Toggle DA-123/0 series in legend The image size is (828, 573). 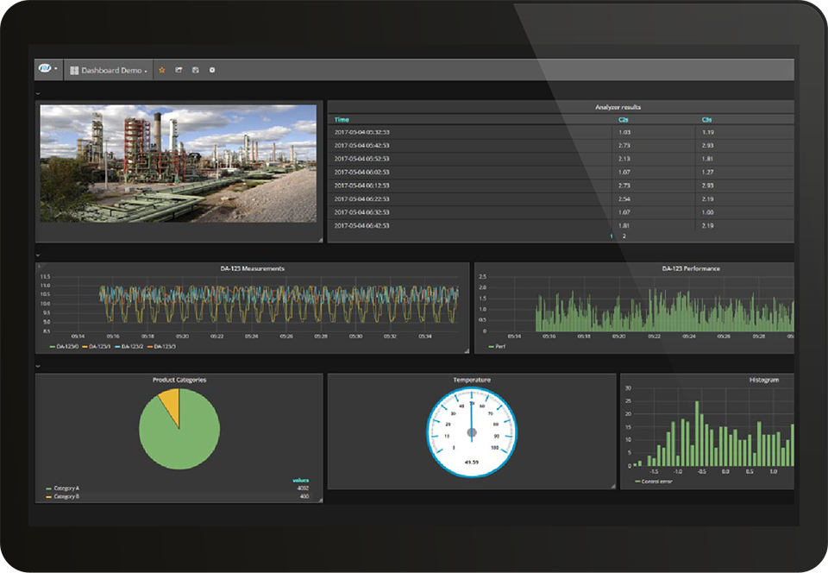coord(66,346)
